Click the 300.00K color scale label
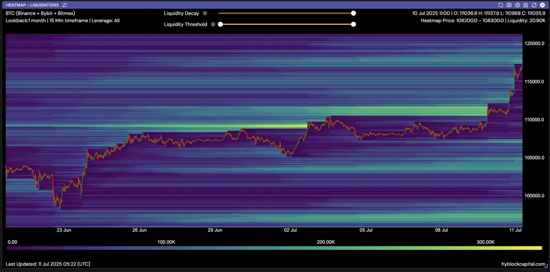Image resolution: width=550 pixels, height=272 pixels. point(485,242)
